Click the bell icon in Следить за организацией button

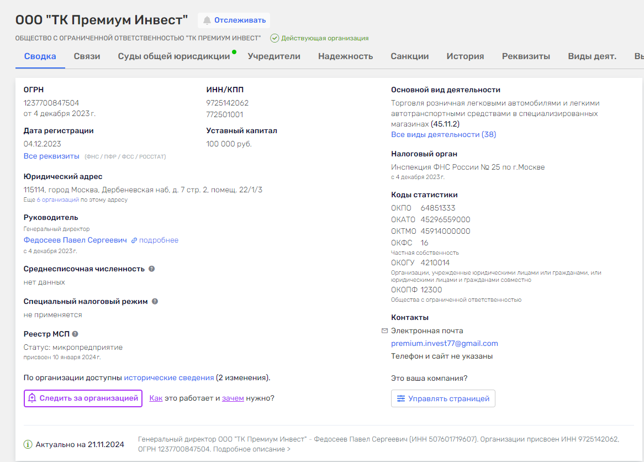(32, 398)
